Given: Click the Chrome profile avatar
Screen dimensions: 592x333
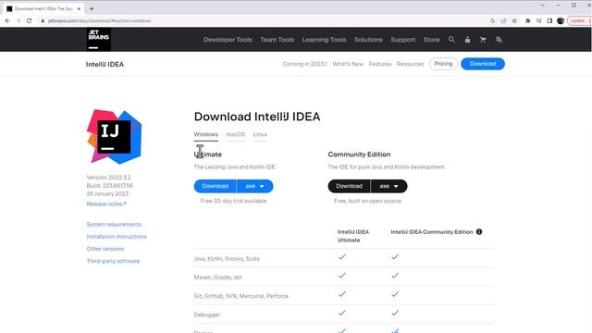Looking at the screenshot, I should pyautogui.click(x=561, y=20).
